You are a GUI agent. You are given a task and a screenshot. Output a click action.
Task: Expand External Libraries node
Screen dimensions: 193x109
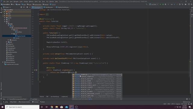point(3,62)
